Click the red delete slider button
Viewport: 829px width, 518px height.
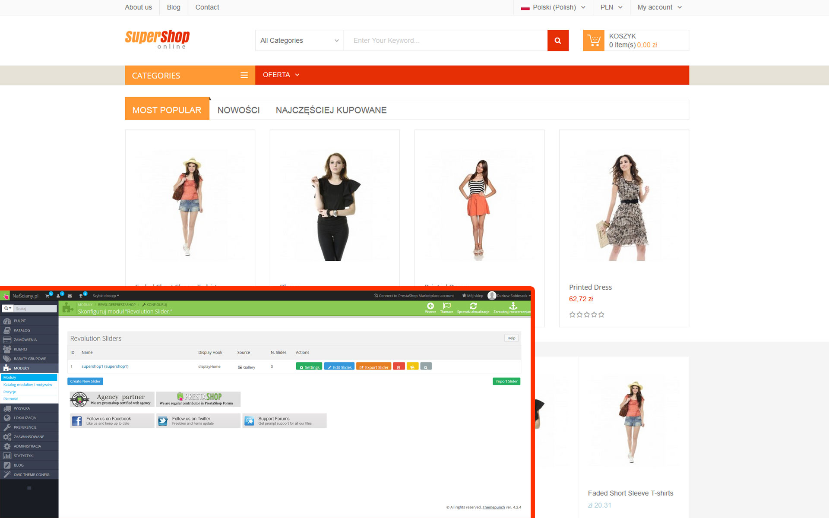[x=399, y=366]
